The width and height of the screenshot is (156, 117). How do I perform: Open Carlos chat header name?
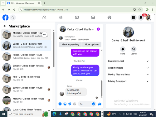click(x=80, y=29)
